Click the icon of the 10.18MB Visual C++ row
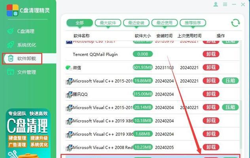Viewport: 250px width, 158px height. [x=69, y=121]
